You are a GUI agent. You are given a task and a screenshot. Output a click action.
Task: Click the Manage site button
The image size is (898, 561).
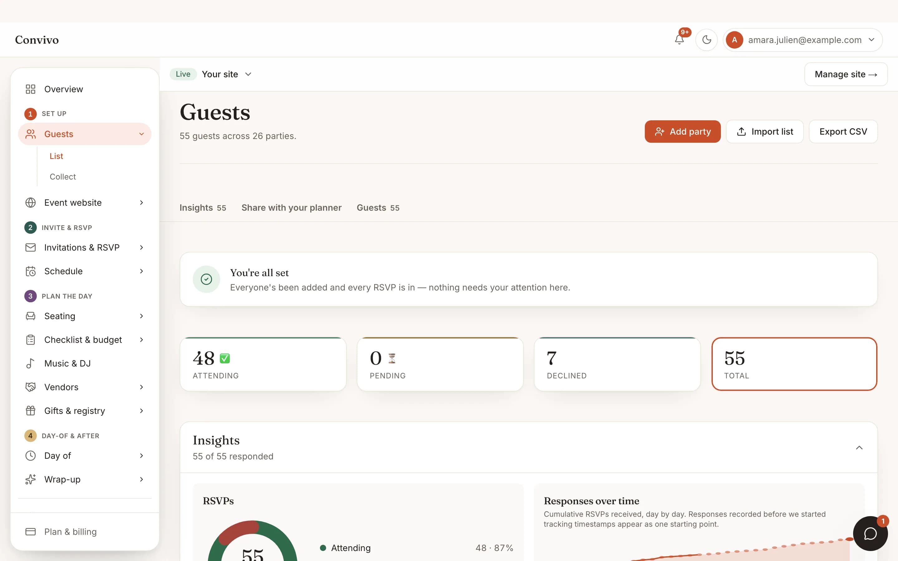pos(846,74)
